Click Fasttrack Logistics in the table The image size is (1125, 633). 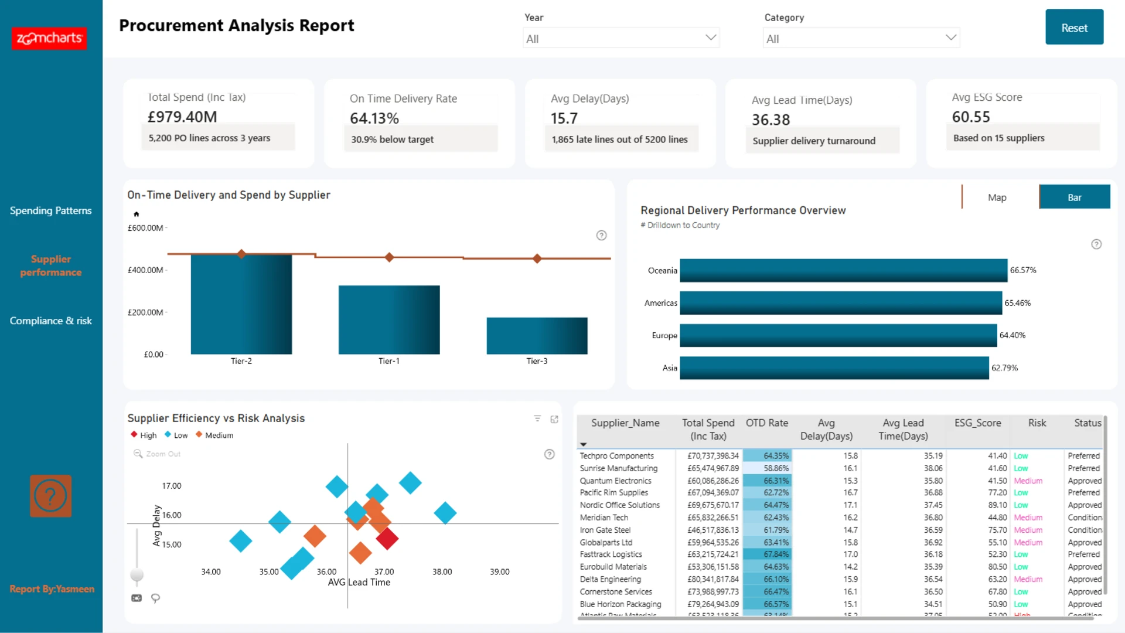[611, 554]
